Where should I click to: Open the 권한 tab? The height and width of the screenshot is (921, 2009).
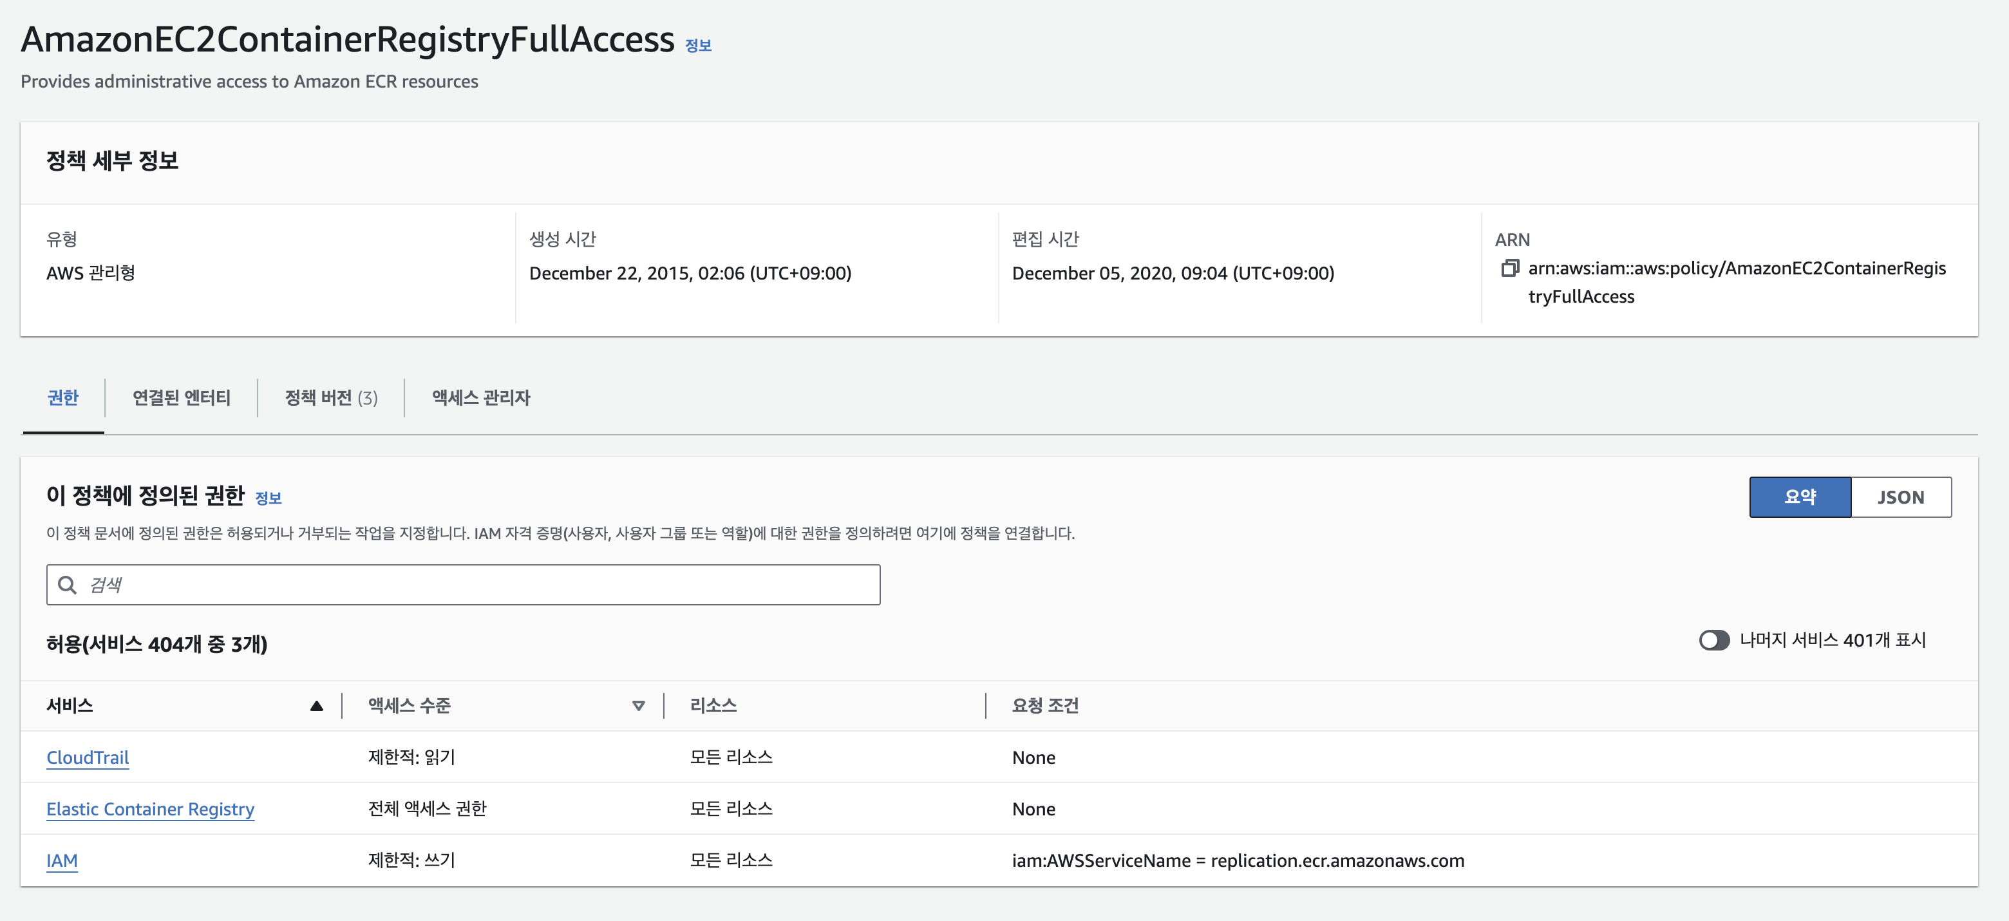(63, 398)
